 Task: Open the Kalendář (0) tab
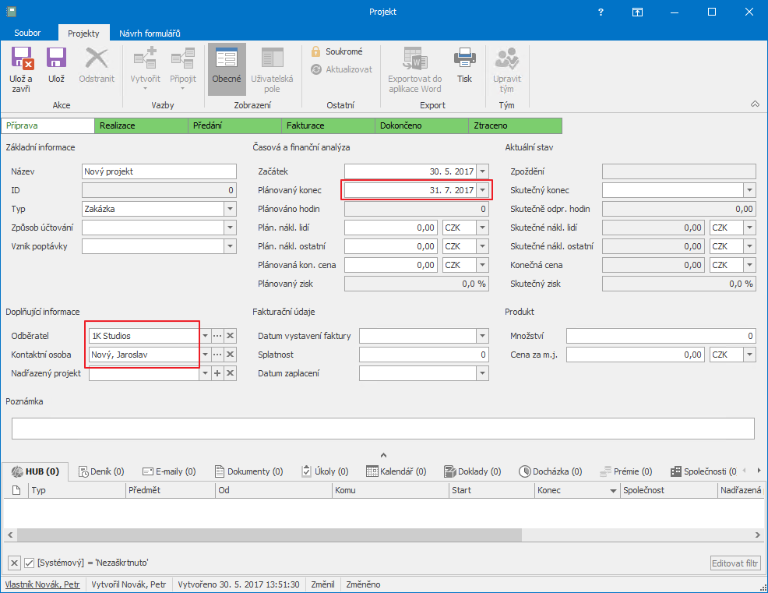[396, 471]
